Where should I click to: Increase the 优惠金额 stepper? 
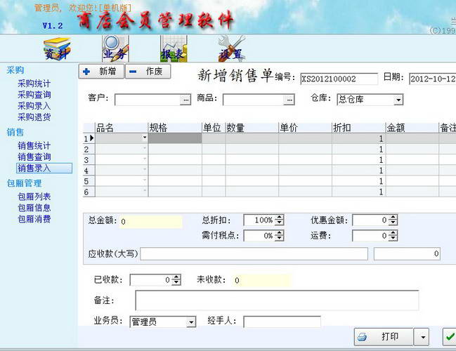[393, 218]
